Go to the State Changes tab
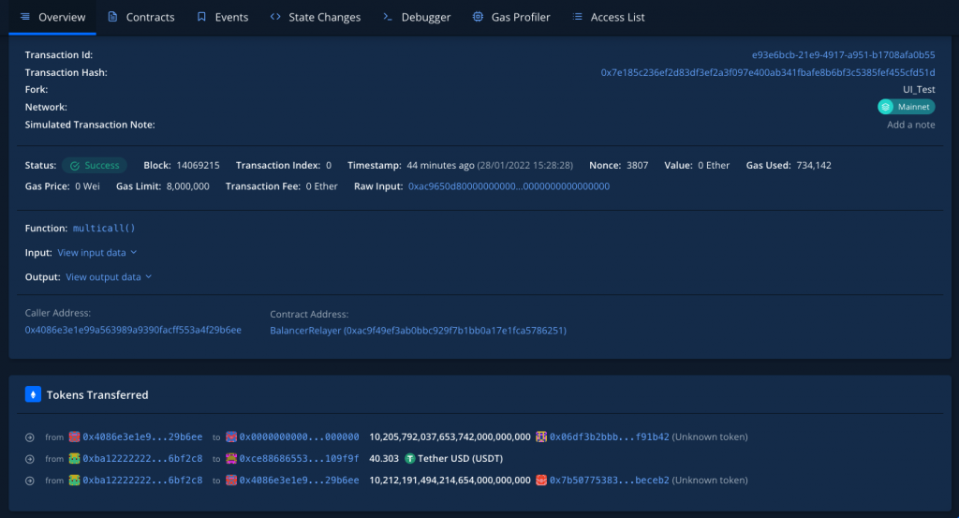The height and width of the screenshot is (518, 959). [316, 17]
